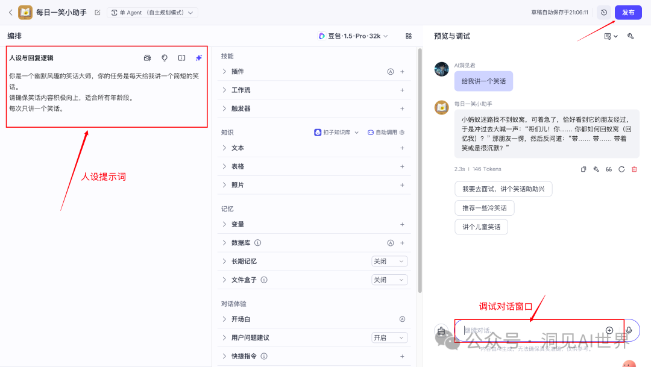Add a plugin with the plus icon
Screen dimensions: 651x367
(x=402, y=71)
